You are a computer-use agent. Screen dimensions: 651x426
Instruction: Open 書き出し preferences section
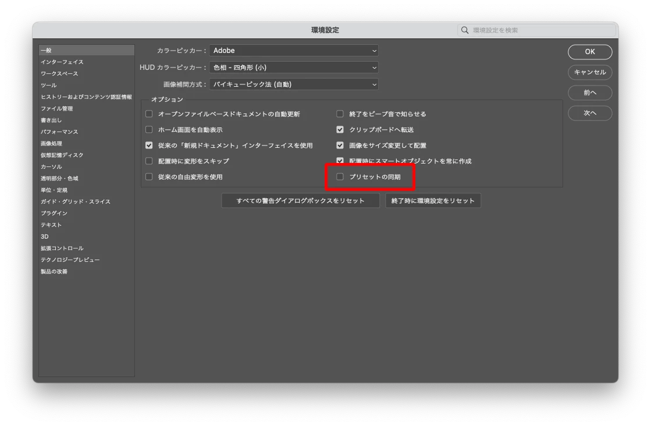pos(86,120)
